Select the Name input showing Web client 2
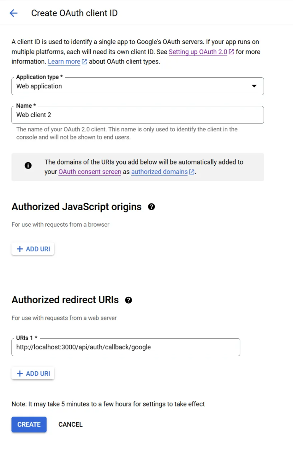Screen dimensions: 293x451 coord(137,115)
